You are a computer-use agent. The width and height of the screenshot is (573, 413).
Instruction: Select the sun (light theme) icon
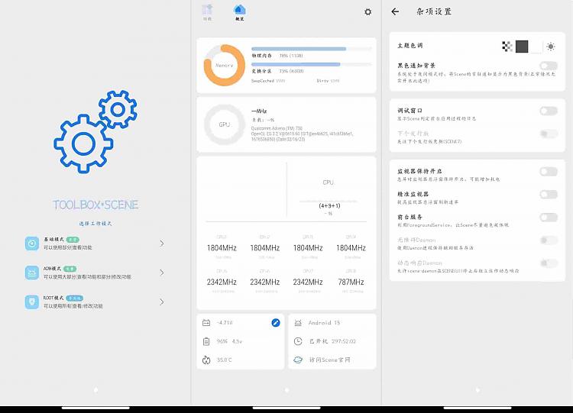pyautogui.click(x=550, y=47)
